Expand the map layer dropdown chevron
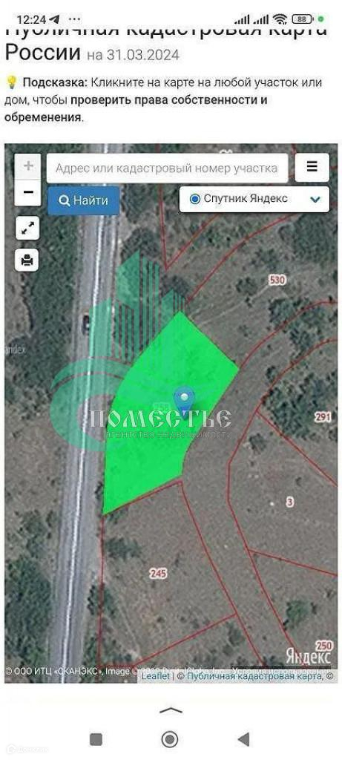This screenshot has width=342, height=760. (315, 199)
